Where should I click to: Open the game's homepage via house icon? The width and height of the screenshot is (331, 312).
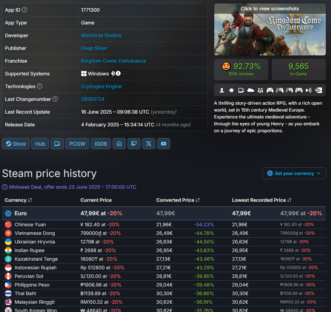pyautogui.click(x=119, y=144)
